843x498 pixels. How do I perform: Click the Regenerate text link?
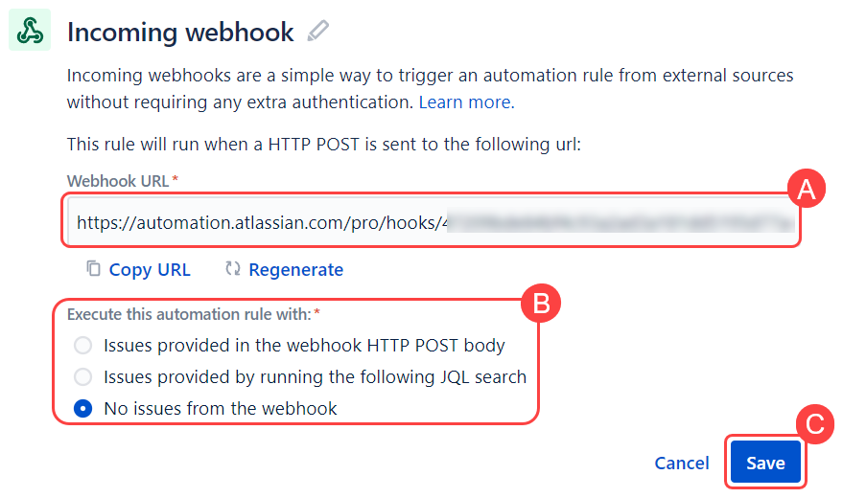295,270
